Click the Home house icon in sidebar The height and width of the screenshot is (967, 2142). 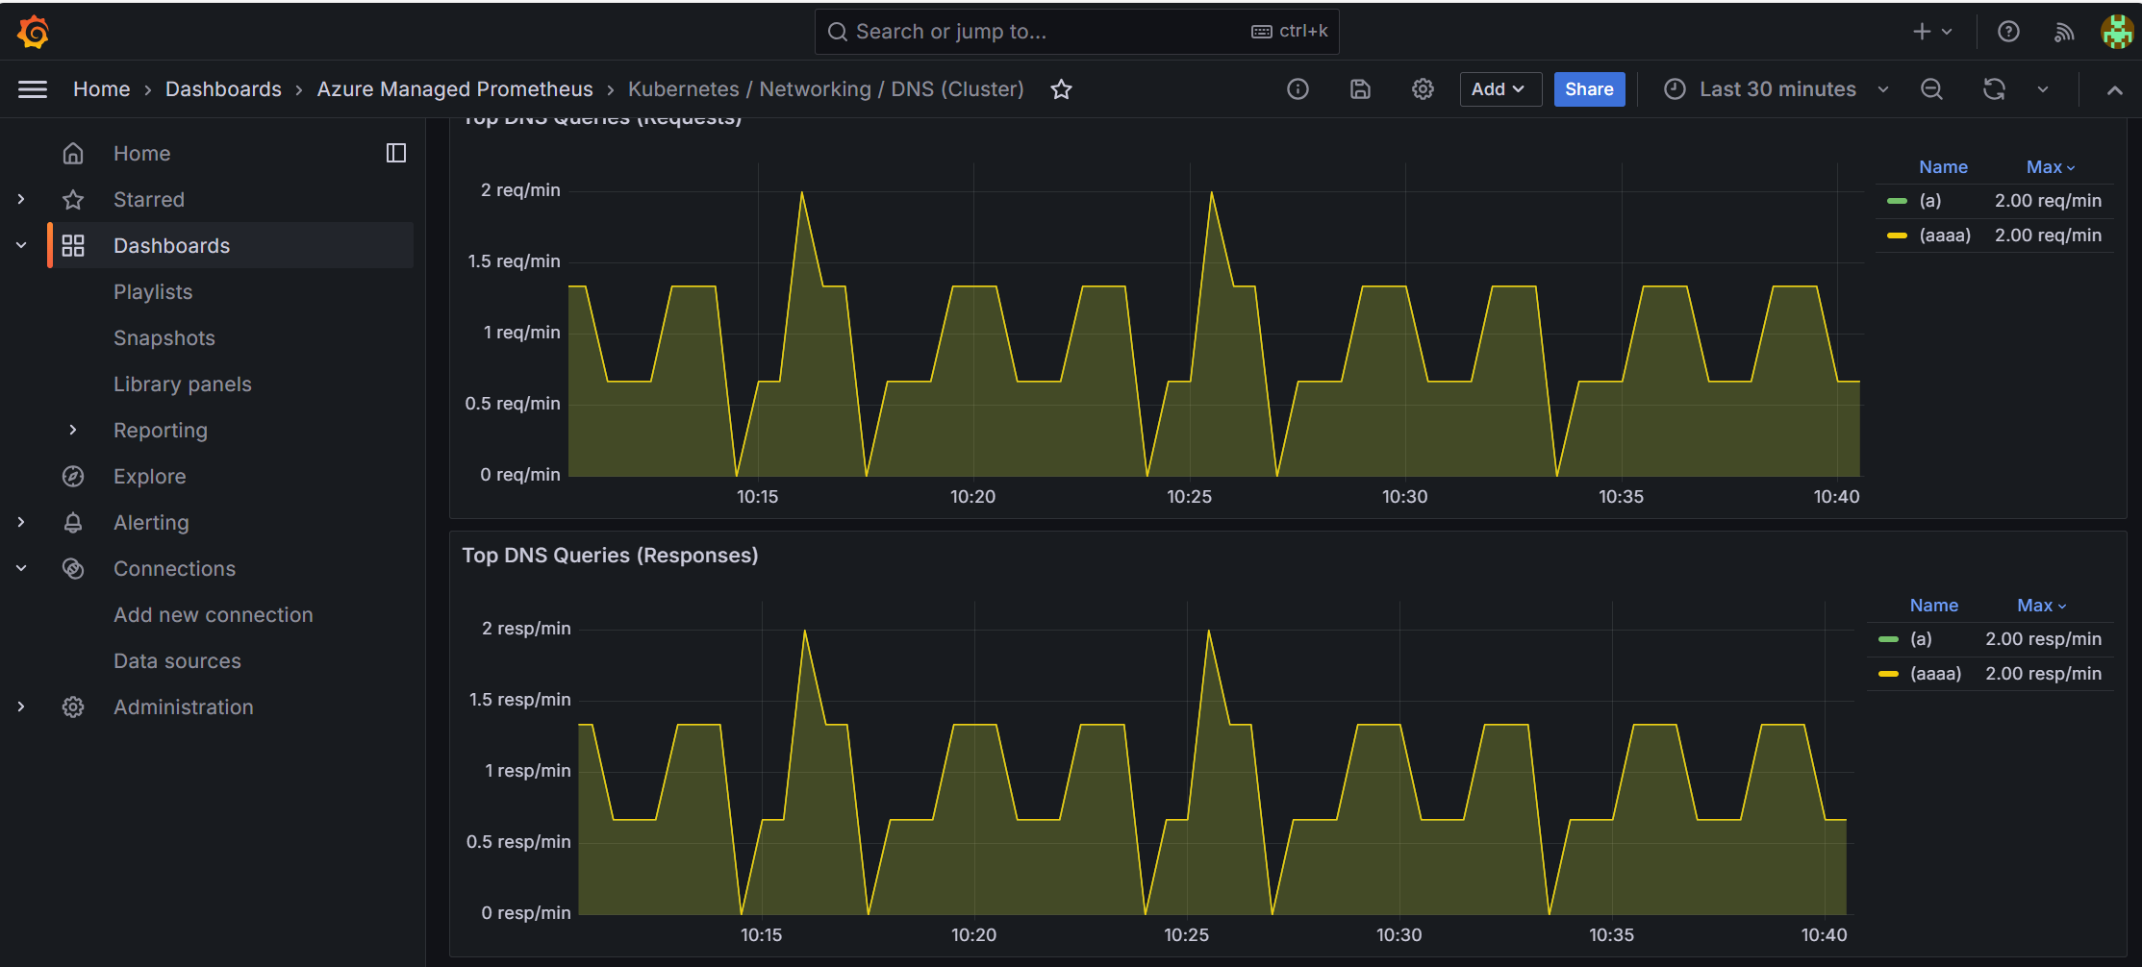coord(73,153)
